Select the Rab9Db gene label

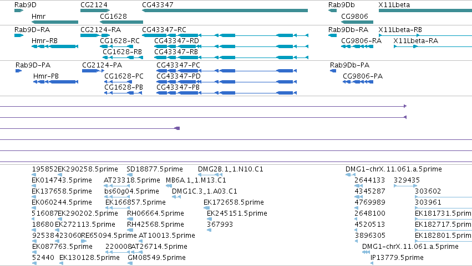pos(341,5)
